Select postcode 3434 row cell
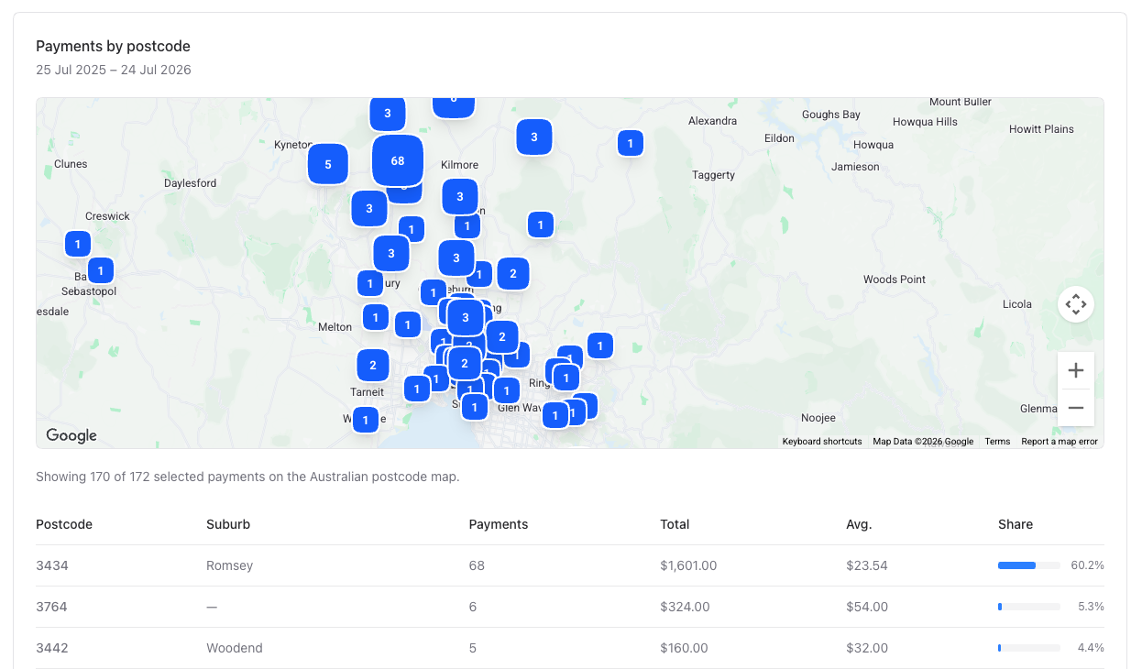Screen dimensions: 1142x669 tap(52, 565)
